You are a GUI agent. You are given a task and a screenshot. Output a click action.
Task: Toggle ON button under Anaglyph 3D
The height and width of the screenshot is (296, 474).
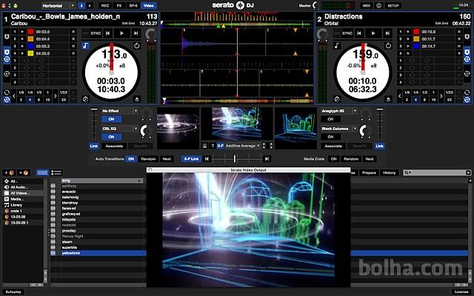point(330,119)
